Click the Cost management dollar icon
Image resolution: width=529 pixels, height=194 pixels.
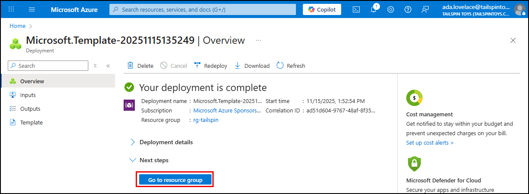point(414,98)
